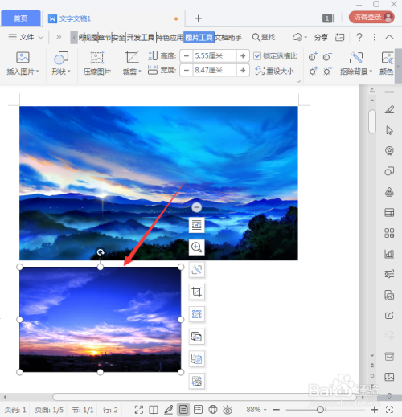The width and height of the screenshot is (402, 417).
Task: Click the Reset Size (重设大小) button
Action: click(275, 71)
